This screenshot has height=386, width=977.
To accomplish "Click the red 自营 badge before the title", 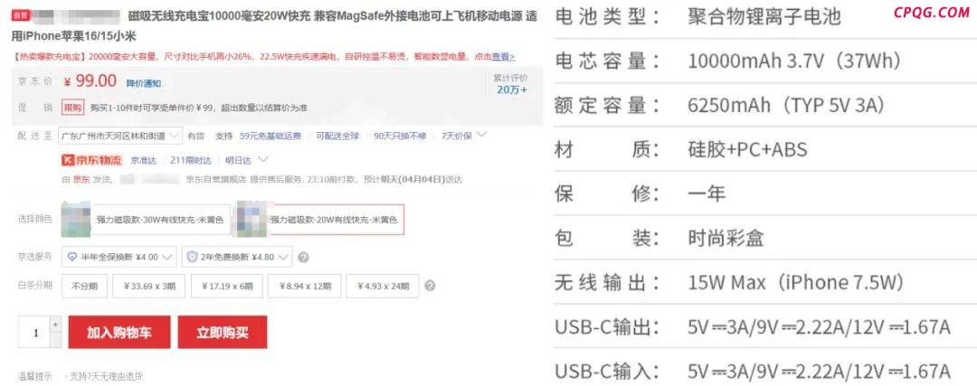I will click(x=19, y=15).
